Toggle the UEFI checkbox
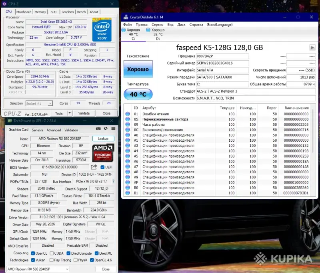Viewport: 320px width, 273px height. click(x=102, y=167)
